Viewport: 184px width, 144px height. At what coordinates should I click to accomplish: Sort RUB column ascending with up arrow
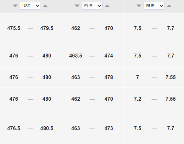point(169,6)
